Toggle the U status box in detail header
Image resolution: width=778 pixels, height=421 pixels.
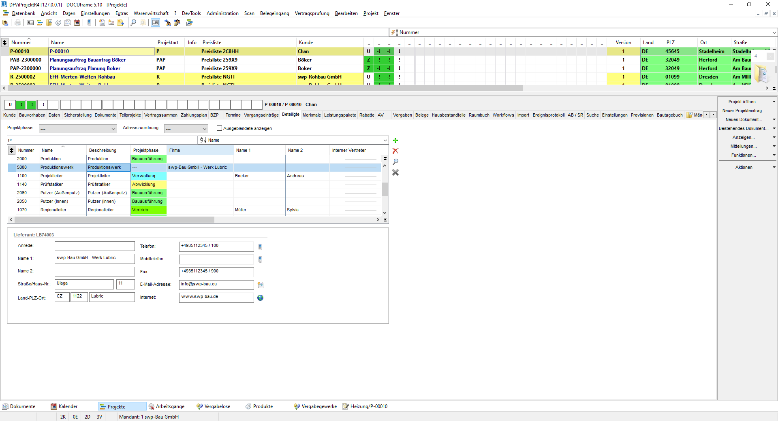pos(10,105)
